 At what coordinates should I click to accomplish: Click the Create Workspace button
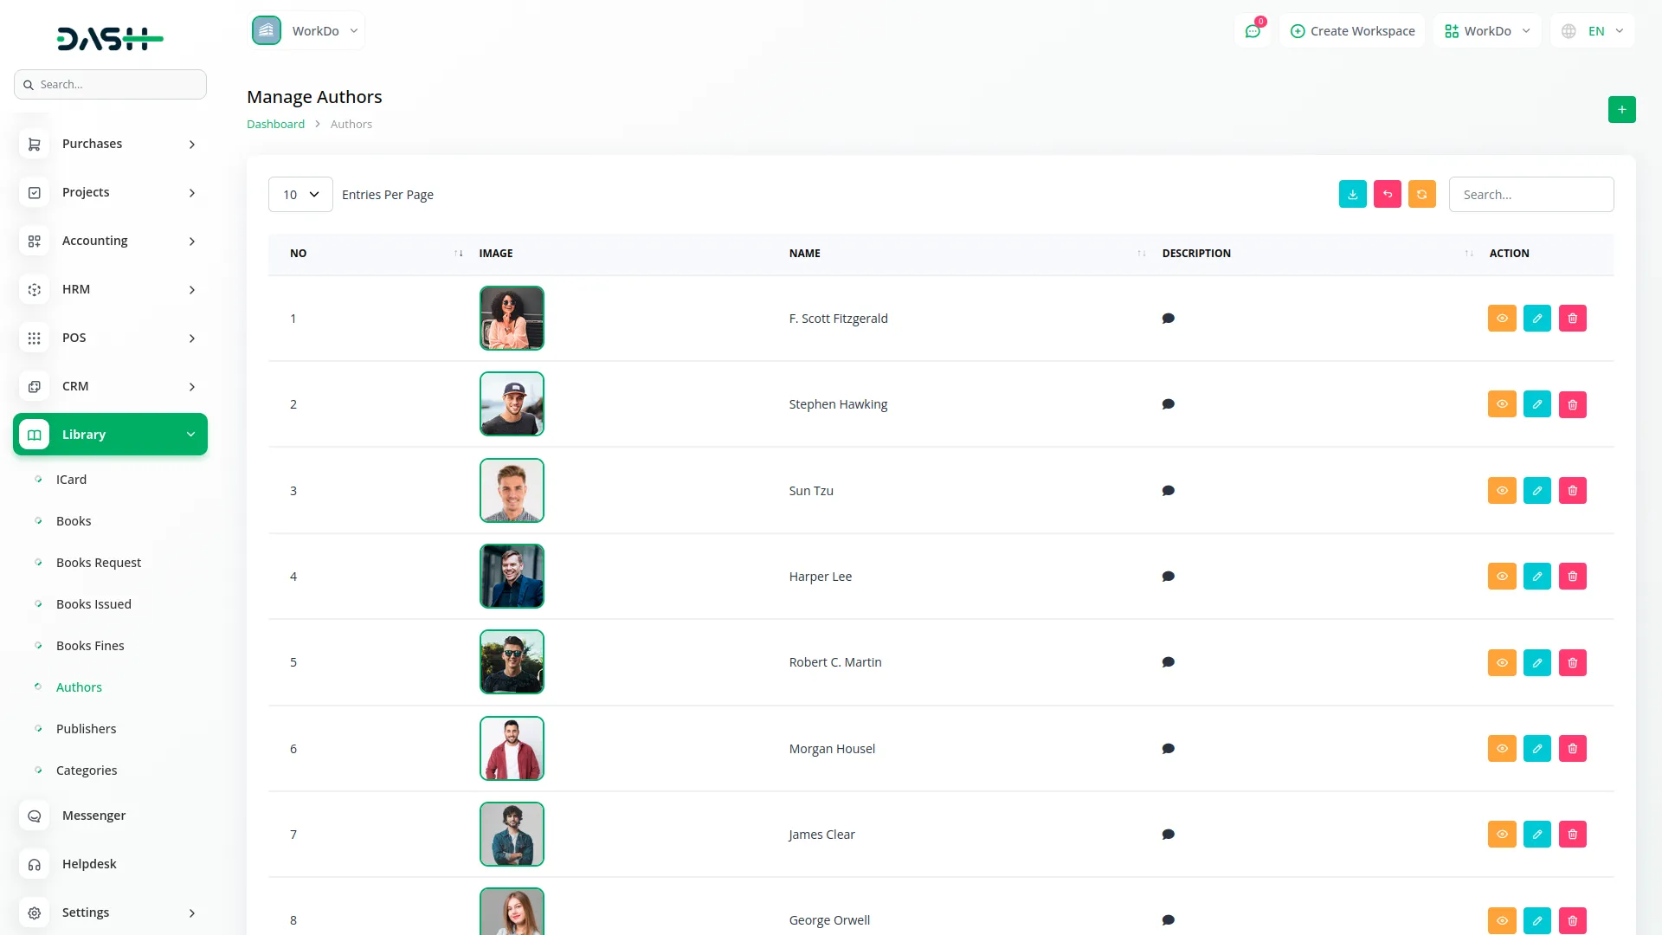[x=1352, y=31]
